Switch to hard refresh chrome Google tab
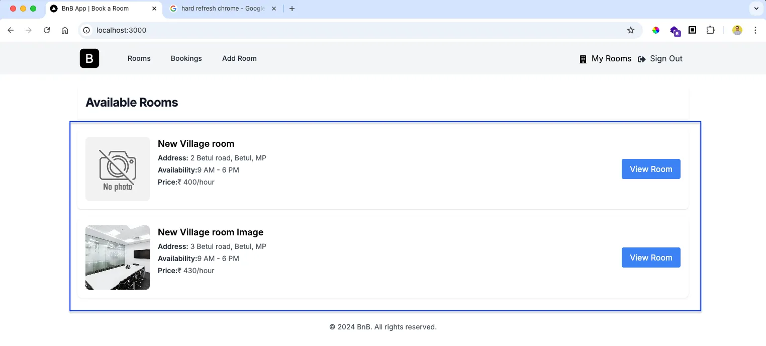The height and width of the screenshot is (346, 766). point(224,9)
